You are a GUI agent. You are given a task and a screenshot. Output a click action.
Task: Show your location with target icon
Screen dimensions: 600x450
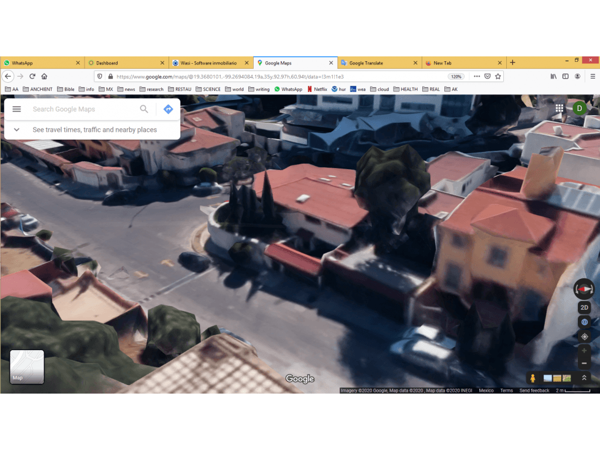point(584,337)
